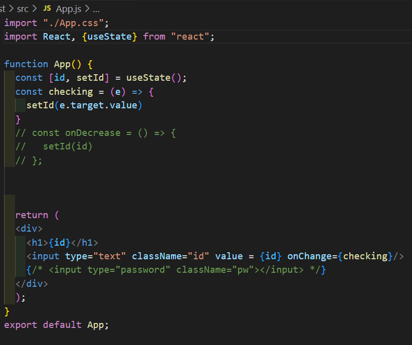Click the closing </div> tag
Image resolution: width=412 pixels, height=345 pixels.
[x=32, y=284]
